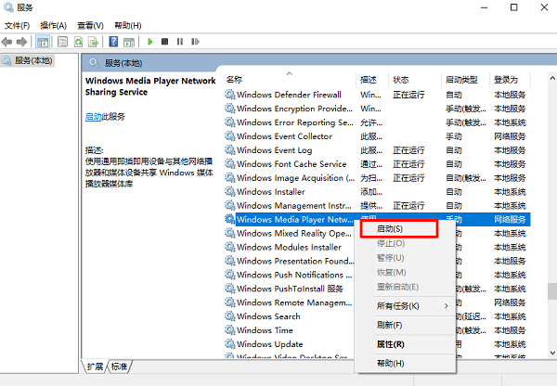
Task: Choose 启动(S) in the context menu
Action: (399, 229)
